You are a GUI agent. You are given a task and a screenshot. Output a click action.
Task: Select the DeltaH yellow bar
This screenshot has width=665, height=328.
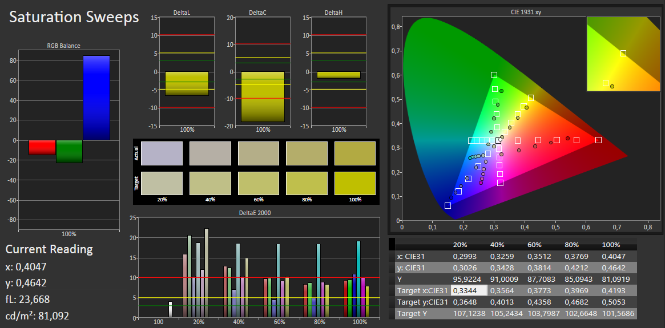tap(338, 75)
